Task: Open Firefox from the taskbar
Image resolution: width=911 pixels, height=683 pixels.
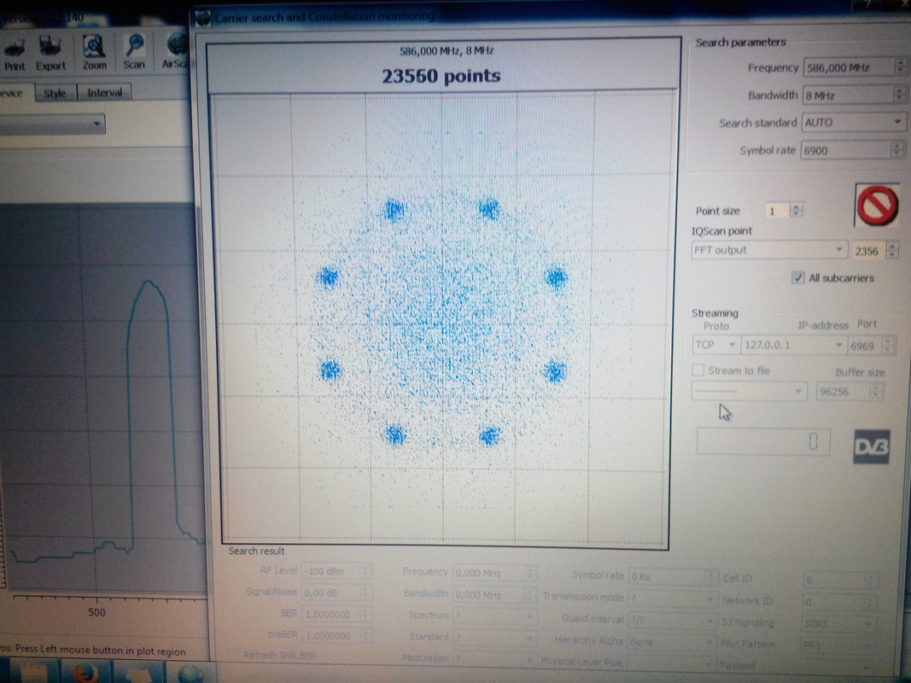Action: click(x=86, y=673)
